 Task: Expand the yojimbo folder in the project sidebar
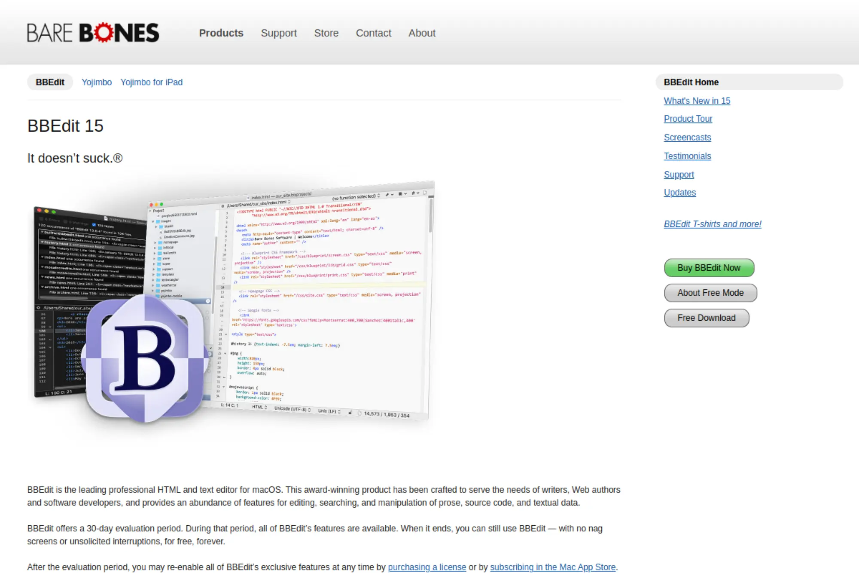[x=154, y=291]
